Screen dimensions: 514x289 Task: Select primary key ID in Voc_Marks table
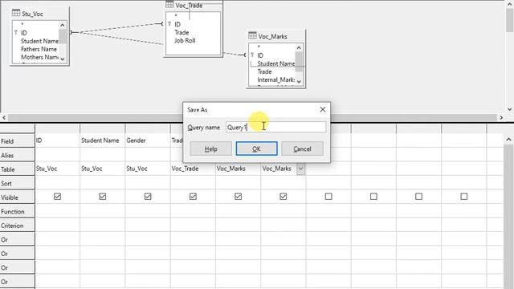coord(260,55)
